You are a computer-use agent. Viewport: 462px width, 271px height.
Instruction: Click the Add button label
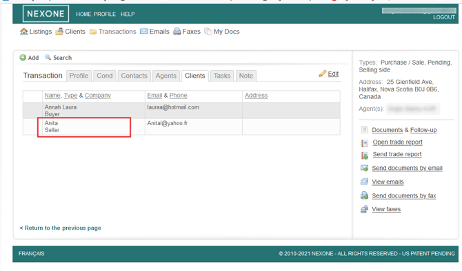(33, 58)
